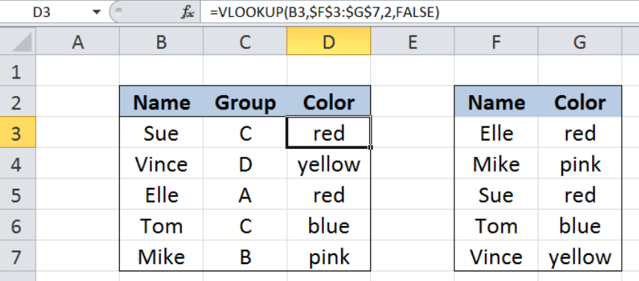Select cell B7 containing Mike
Screen dimensions: 639x281
[162, 256]
